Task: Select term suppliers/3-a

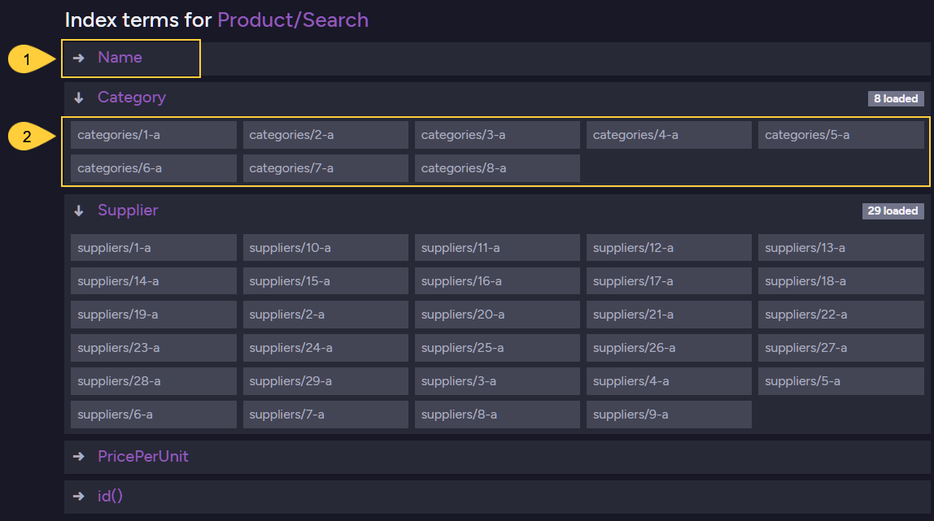Action: point(497,381)
